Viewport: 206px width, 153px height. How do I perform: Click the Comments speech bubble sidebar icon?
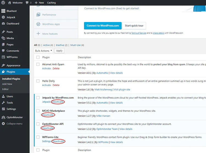(3, 51)
